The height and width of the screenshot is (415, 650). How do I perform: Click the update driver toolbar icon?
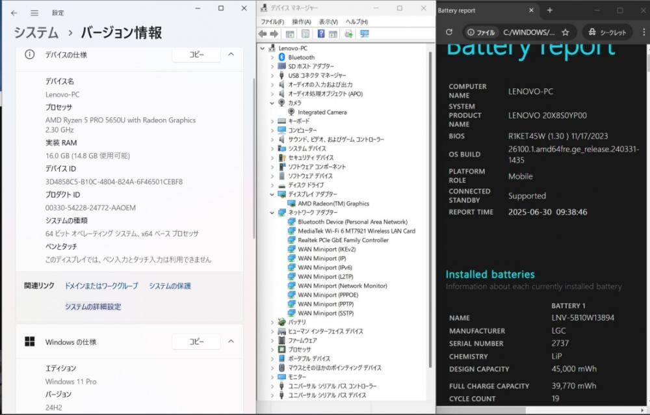(348, 34)
